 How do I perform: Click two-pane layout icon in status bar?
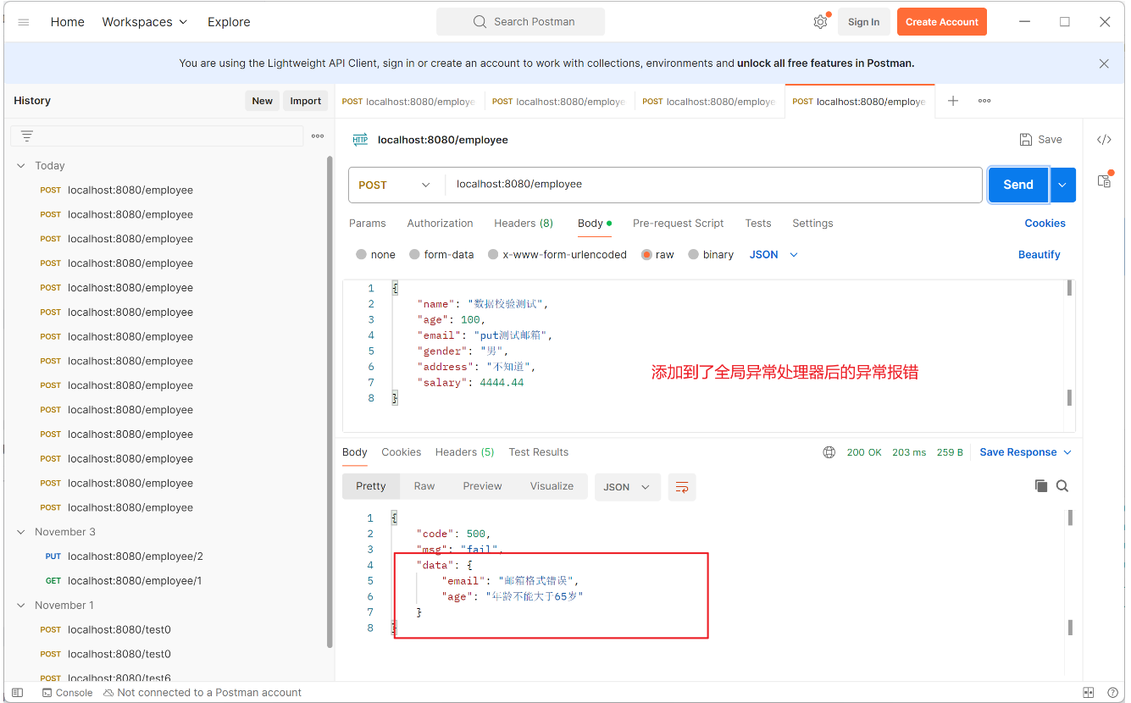click(1089, 693)
